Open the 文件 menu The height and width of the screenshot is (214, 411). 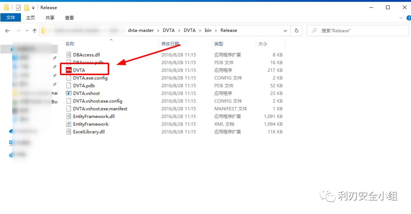coord(11,18)
